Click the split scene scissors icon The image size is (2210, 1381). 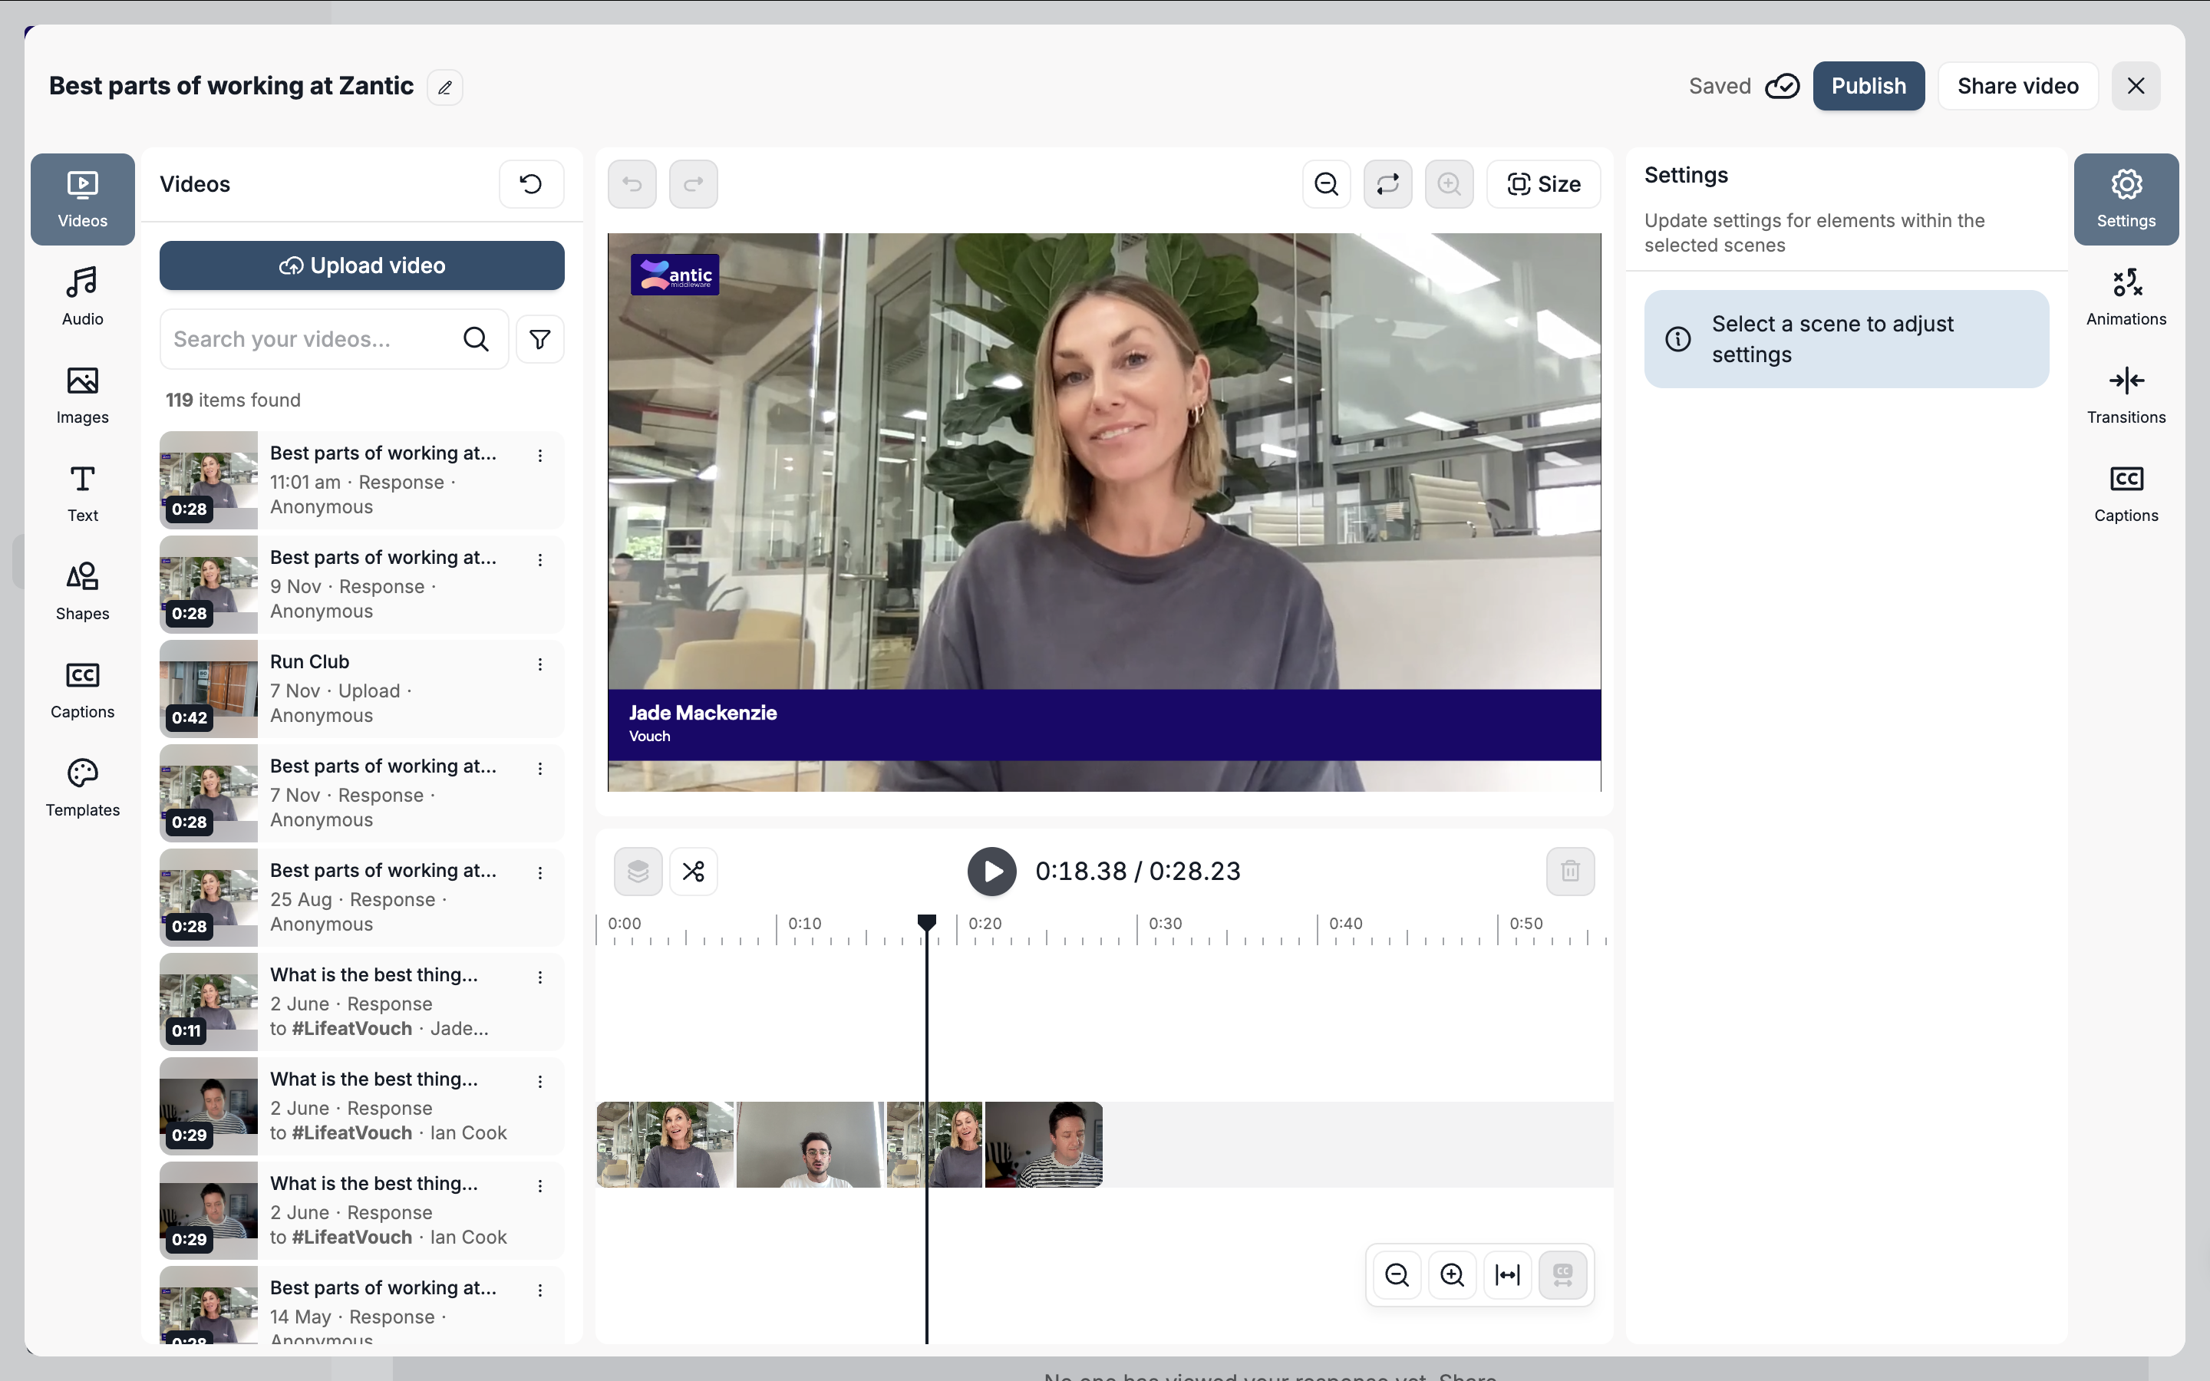point(693,872)
